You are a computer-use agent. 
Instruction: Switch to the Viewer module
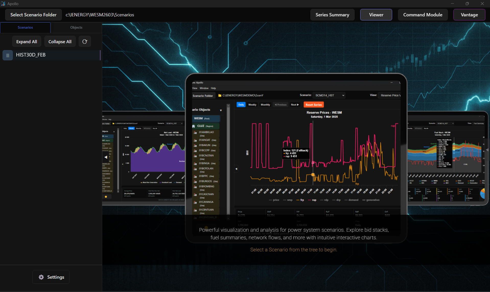376,15
